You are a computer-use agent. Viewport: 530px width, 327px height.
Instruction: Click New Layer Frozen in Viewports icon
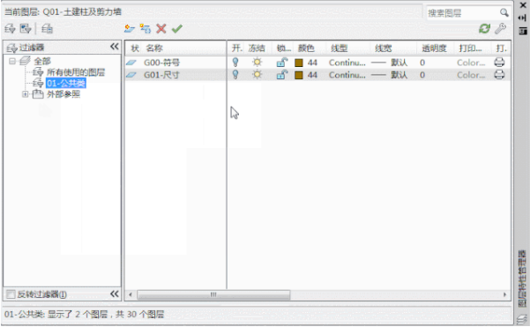pyautogui.click(x=146, y=29)
